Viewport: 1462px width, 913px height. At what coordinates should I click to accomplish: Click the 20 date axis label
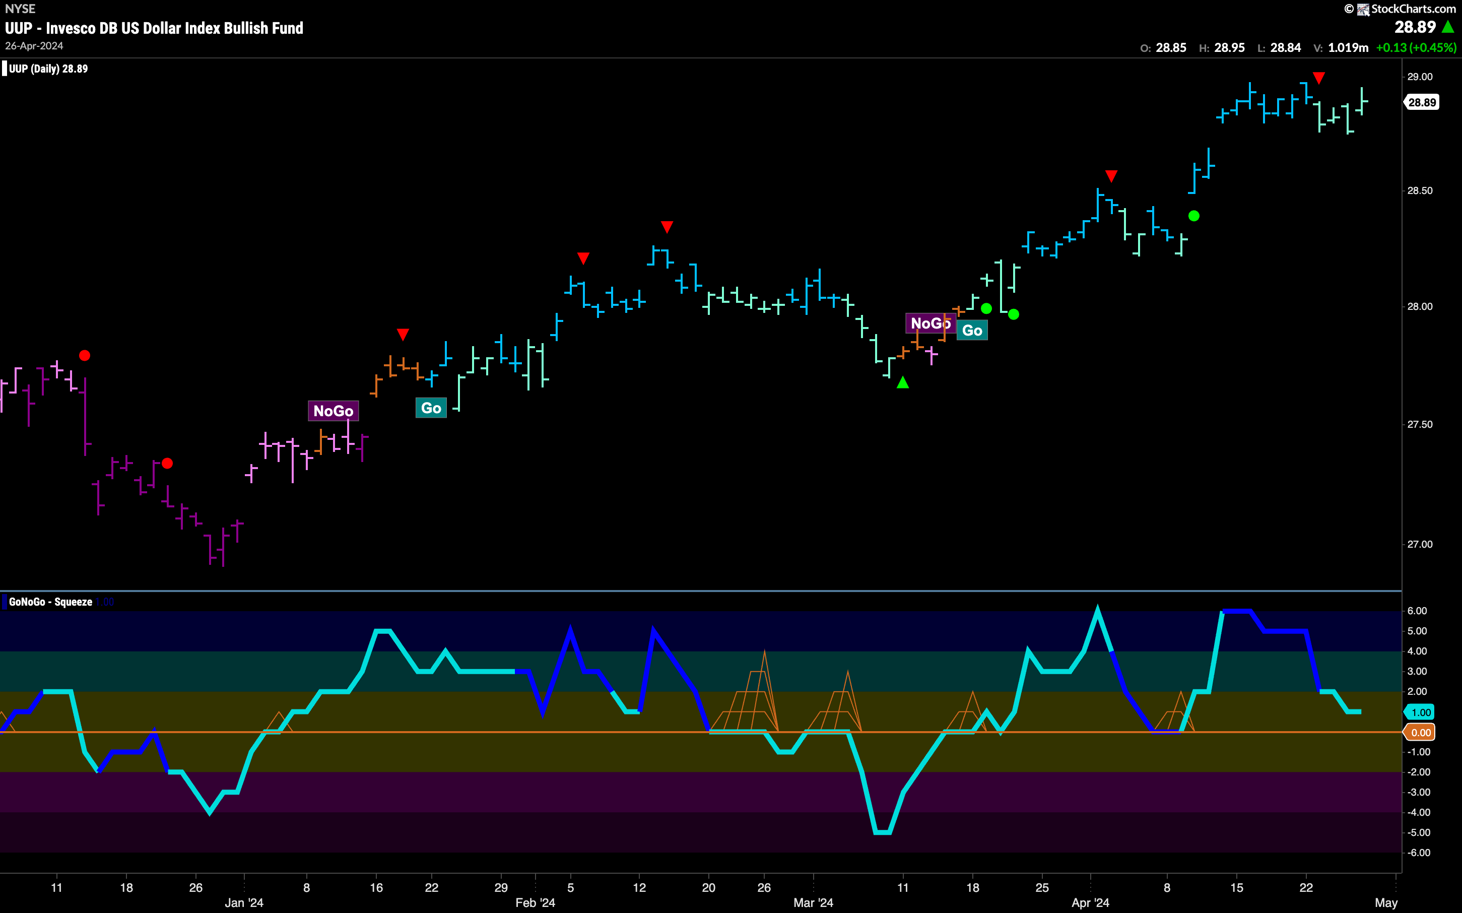pyautogui.click(x=709, y=888)
